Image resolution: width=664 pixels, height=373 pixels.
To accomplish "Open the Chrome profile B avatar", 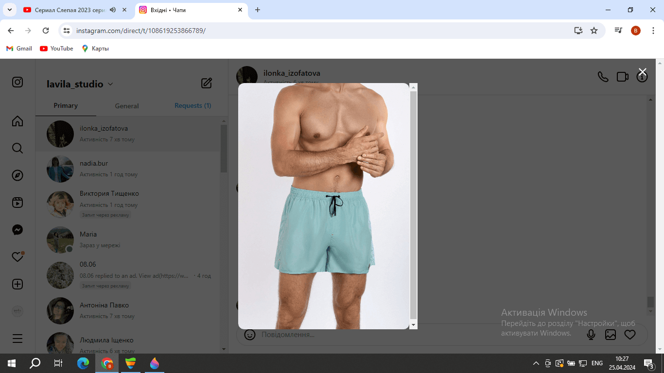I will [x=636, y=31].
